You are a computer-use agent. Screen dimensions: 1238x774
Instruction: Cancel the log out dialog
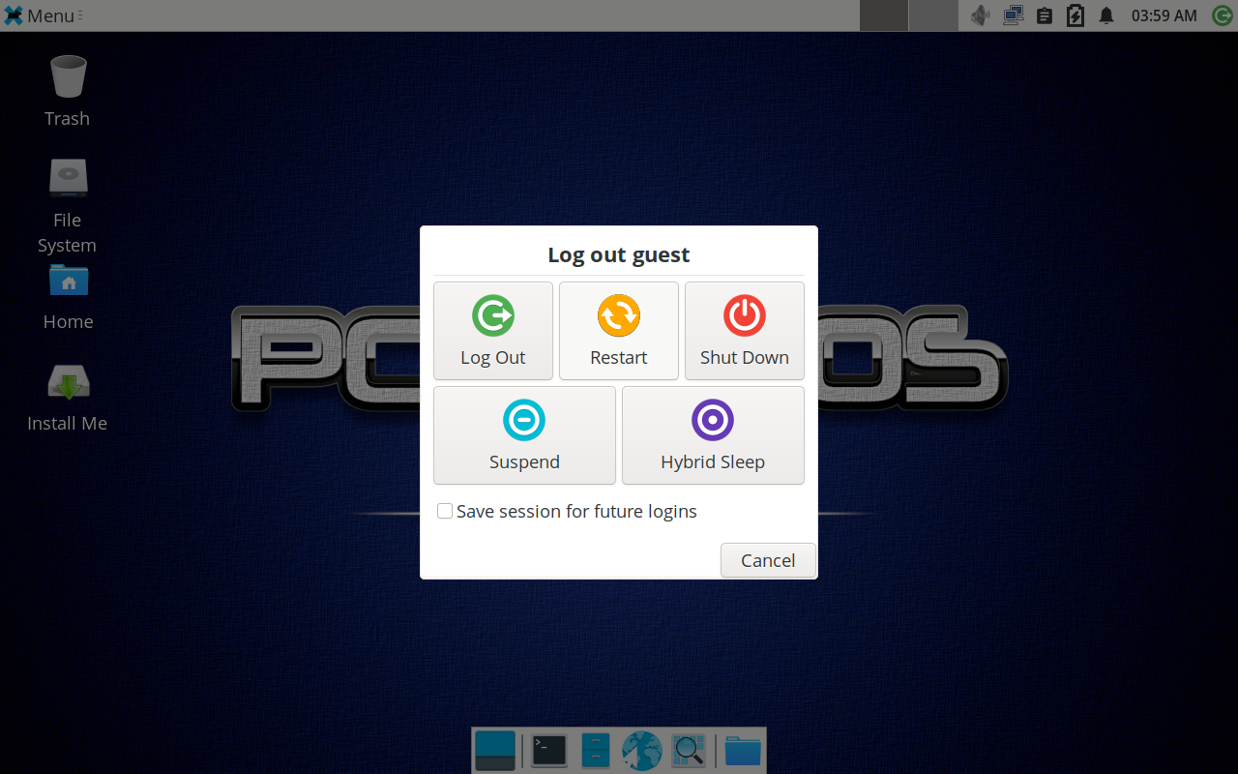coord(768,560)
